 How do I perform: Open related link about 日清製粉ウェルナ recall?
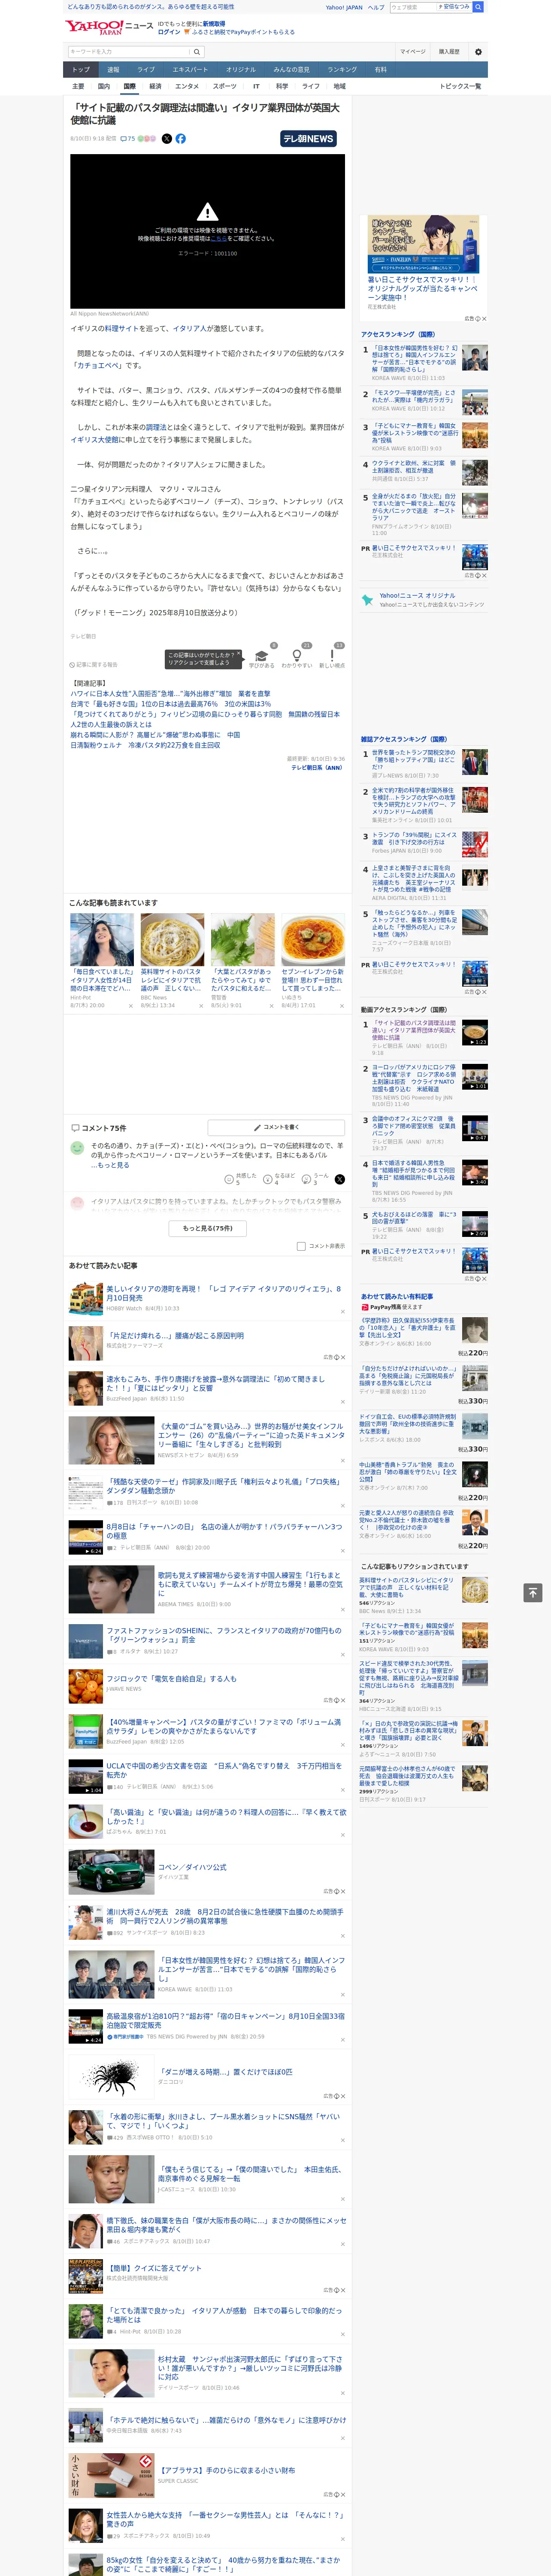click(x=145, y=745)
